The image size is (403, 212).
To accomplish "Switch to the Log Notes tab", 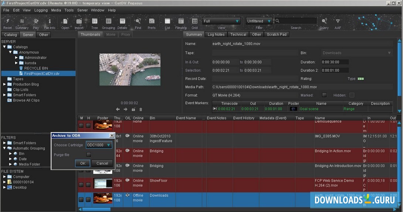I will pyautogui.click(x=216, y=34).
